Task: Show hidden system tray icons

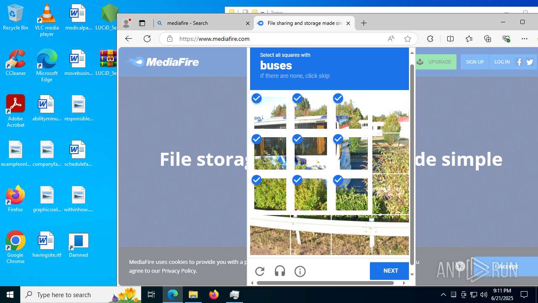Action: 443,295
